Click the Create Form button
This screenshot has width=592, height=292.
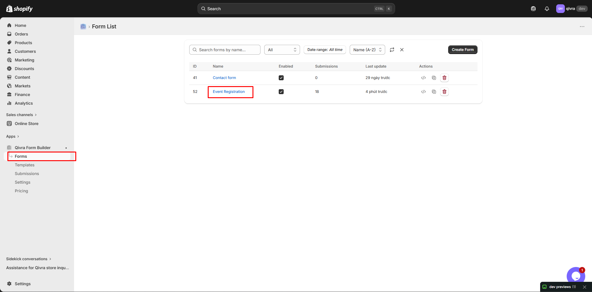point(463,50)
